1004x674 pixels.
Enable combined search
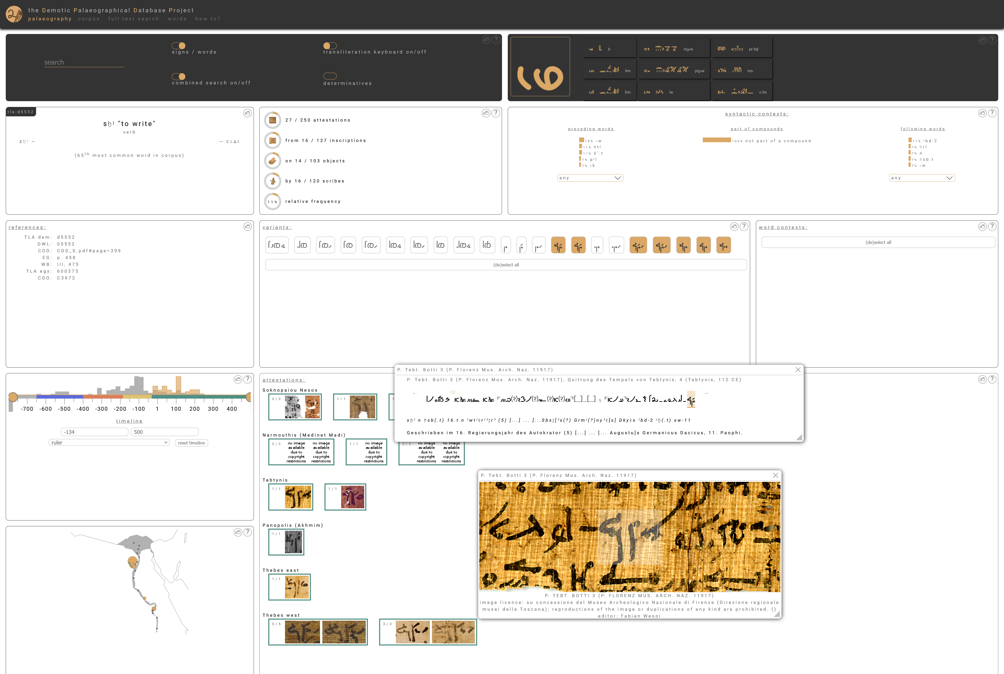[x=179, y=77]
